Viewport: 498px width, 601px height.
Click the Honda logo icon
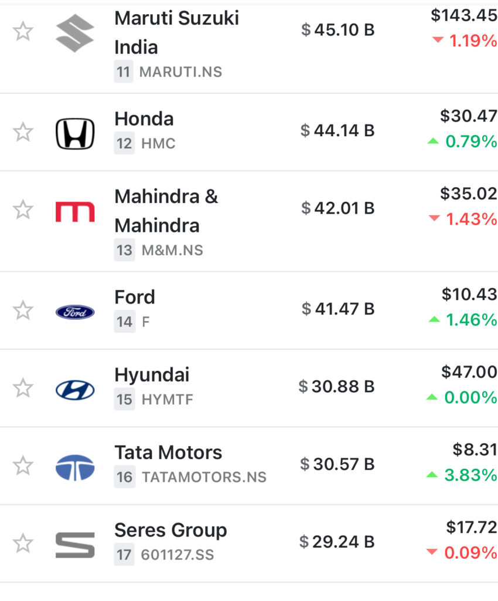coord(74,133)
